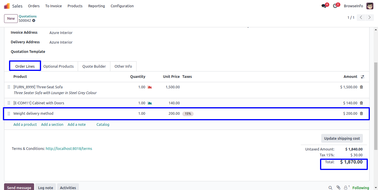Click the Update shipping cost button

pos(342,138)
